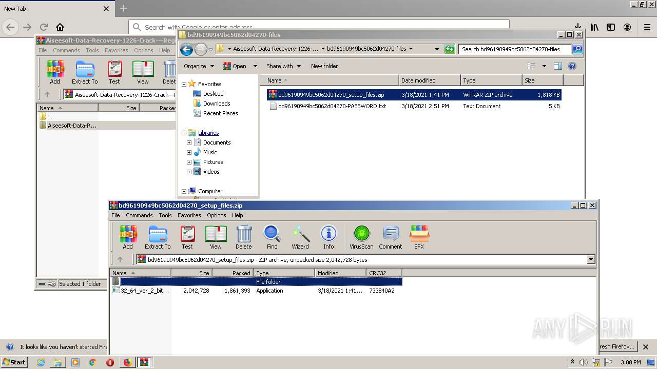Open Firefox application menu

[x=647, y=27]
